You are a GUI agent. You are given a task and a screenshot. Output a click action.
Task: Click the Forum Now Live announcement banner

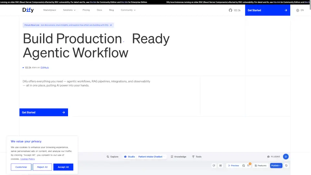(x=68, y=25)
